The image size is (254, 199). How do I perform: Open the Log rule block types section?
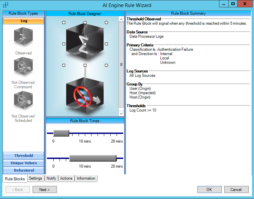coord(24,21)
